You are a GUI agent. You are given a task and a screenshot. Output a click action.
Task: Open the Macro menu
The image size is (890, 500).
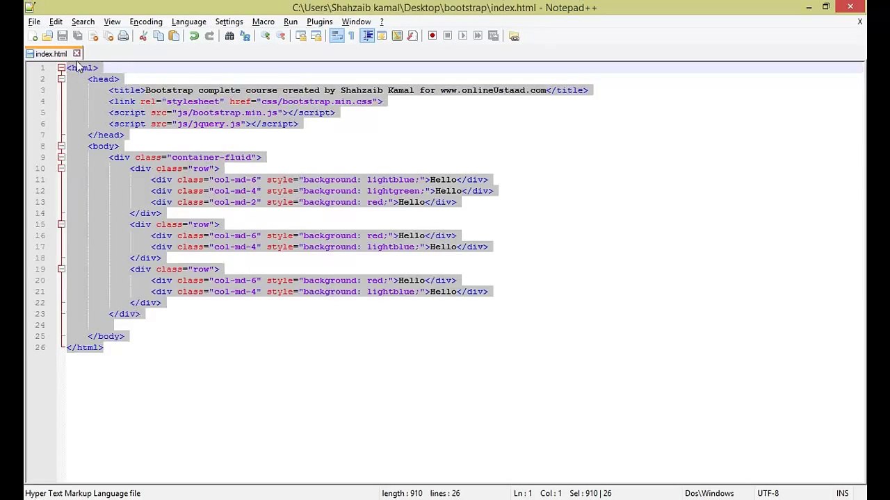coord(264,22)
